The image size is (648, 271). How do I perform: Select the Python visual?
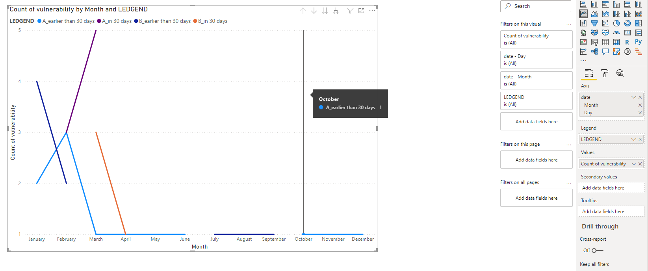click(x=639, y=42)
